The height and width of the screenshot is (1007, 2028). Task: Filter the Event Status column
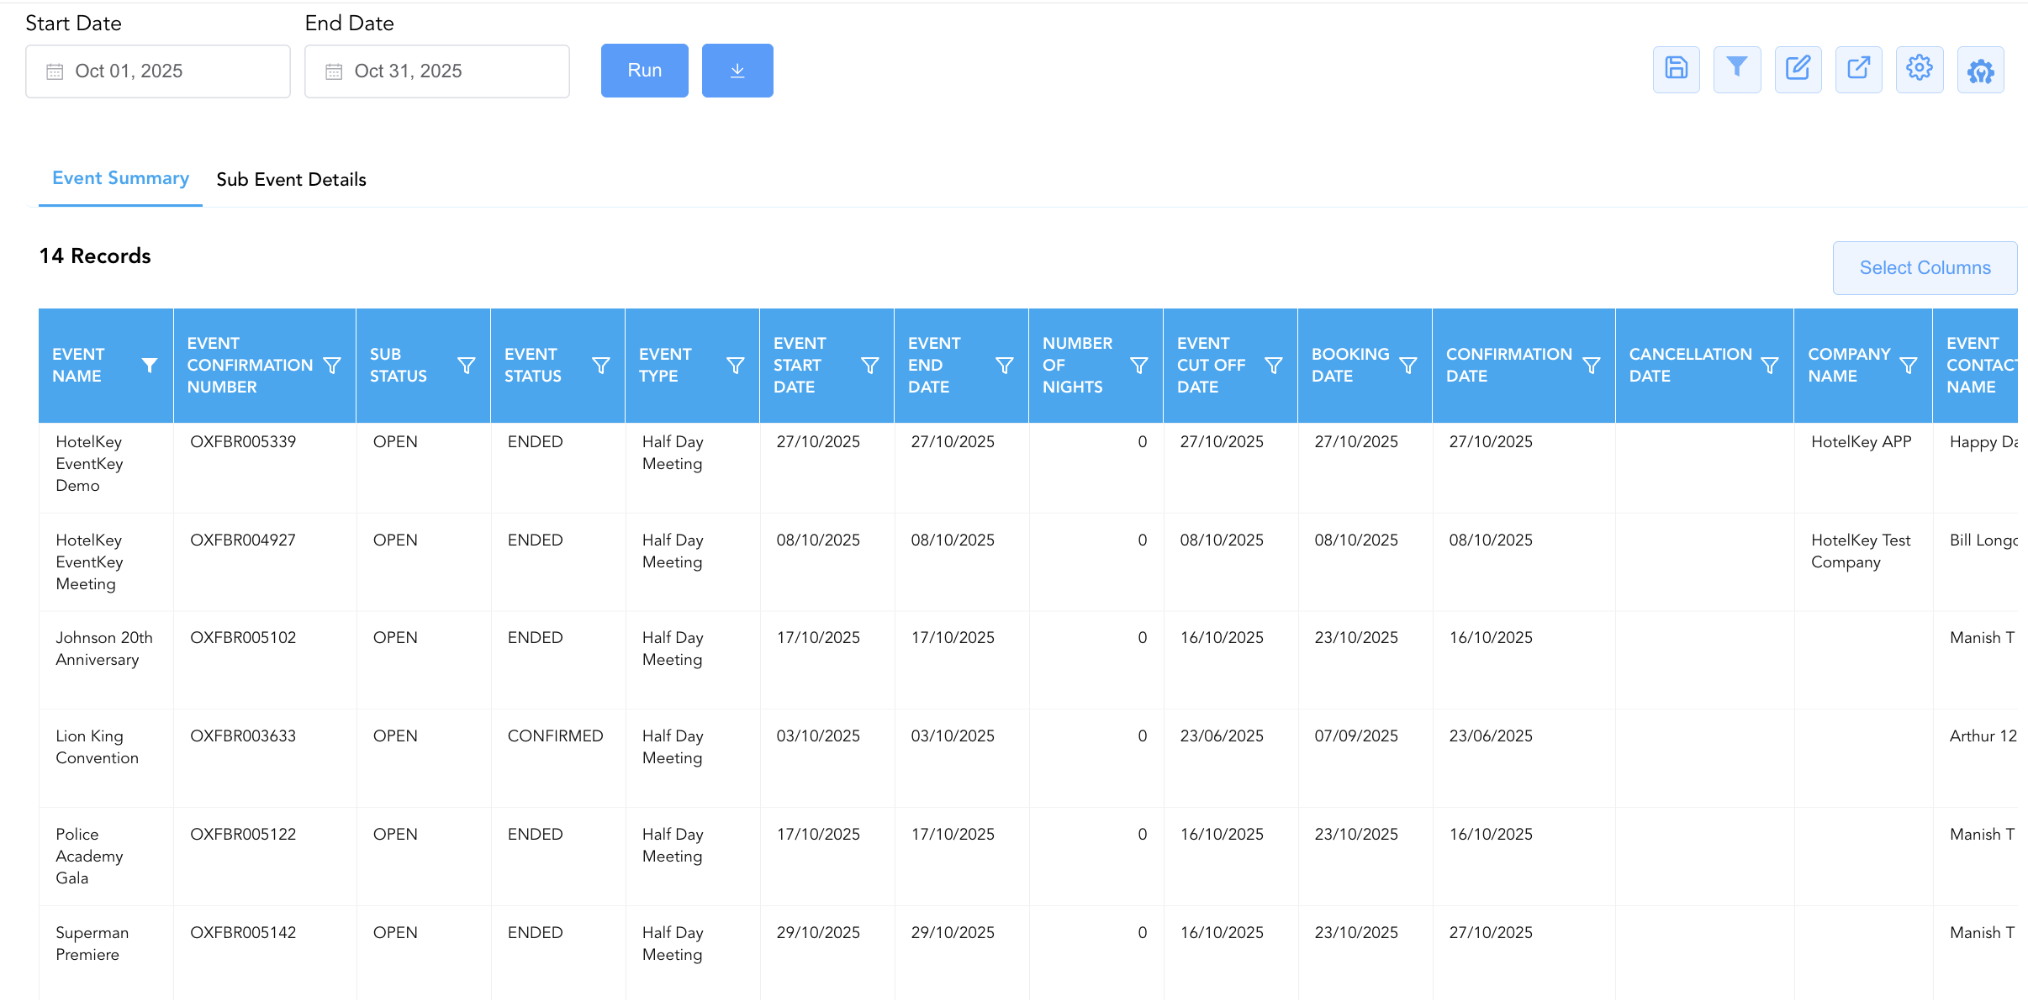(601, 365)
